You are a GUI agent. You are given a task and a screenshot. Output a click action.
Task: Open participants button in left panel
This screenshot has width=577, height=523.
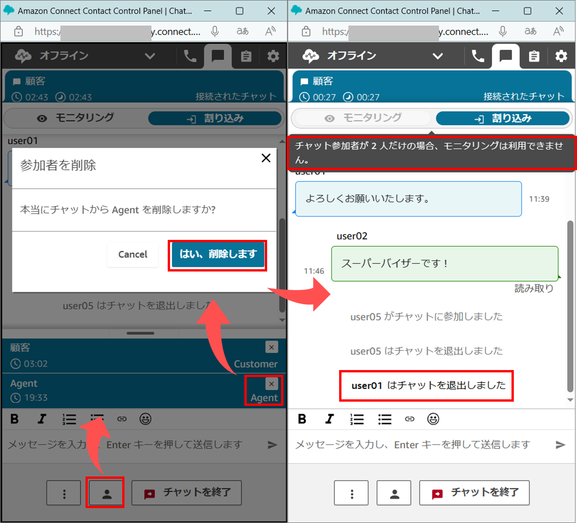point(106,493)
